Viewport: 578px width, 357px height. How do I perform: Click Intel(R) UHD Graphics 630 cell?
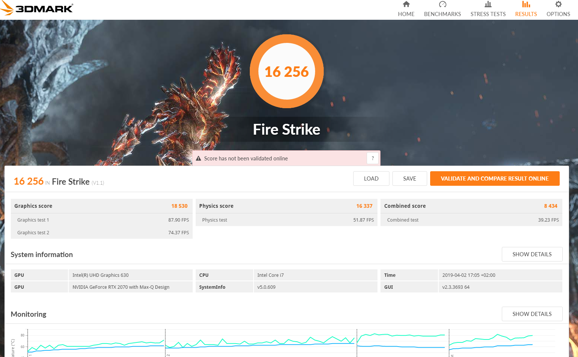131,275
